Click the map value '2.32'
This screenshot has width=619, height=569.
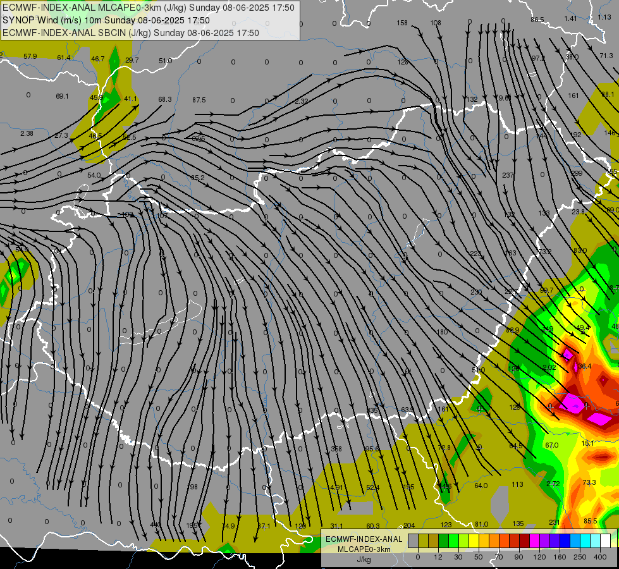tap(301, 102)
